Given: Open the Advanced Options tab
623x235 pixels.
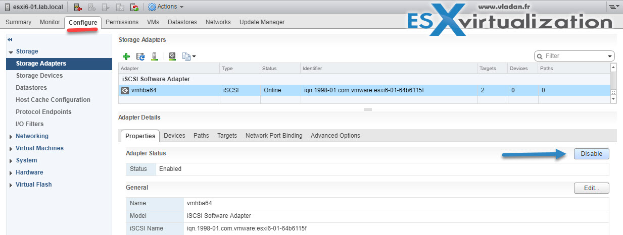Looking at the screenshot, I should pyautogui.click(x=336, y=136).
